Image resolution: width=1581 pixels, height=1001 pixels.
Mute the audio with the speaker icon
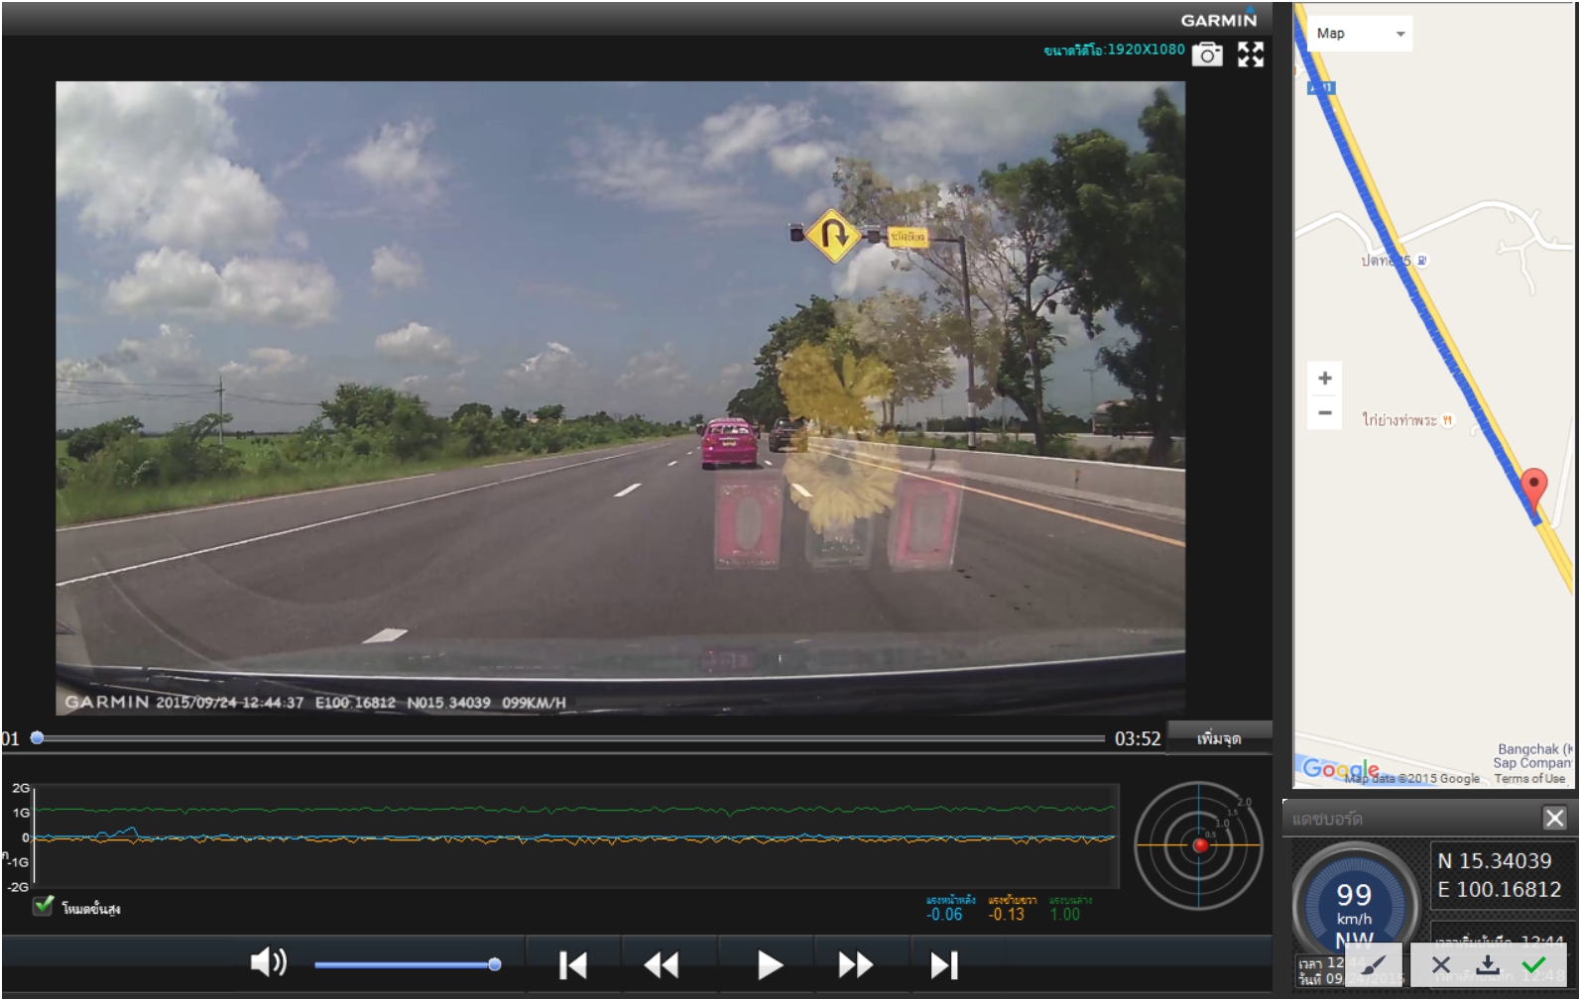tap(268, 962)
